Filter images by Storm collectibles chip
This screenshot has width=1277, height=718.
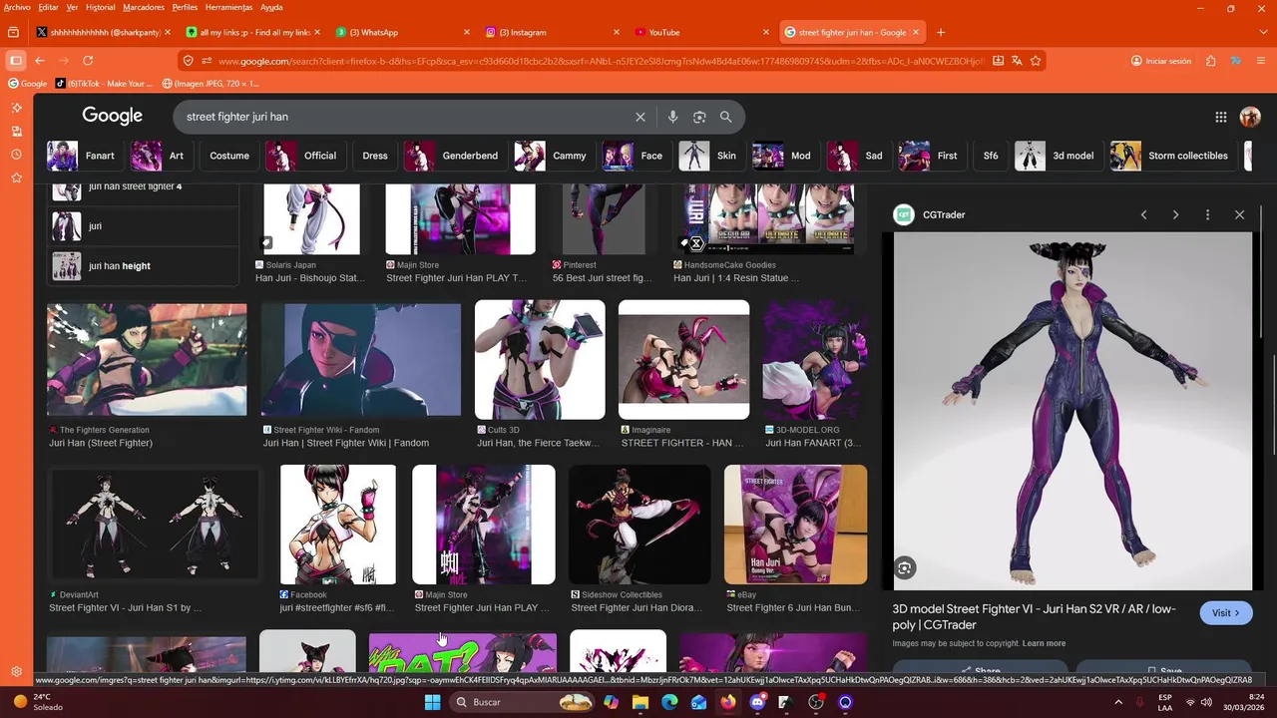(x=1172, y=156)
